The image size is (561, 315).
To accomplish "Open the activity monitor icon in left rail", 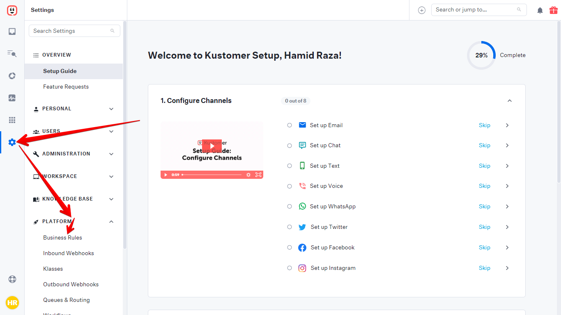I will pyautogui.click(x=12, y=98).
